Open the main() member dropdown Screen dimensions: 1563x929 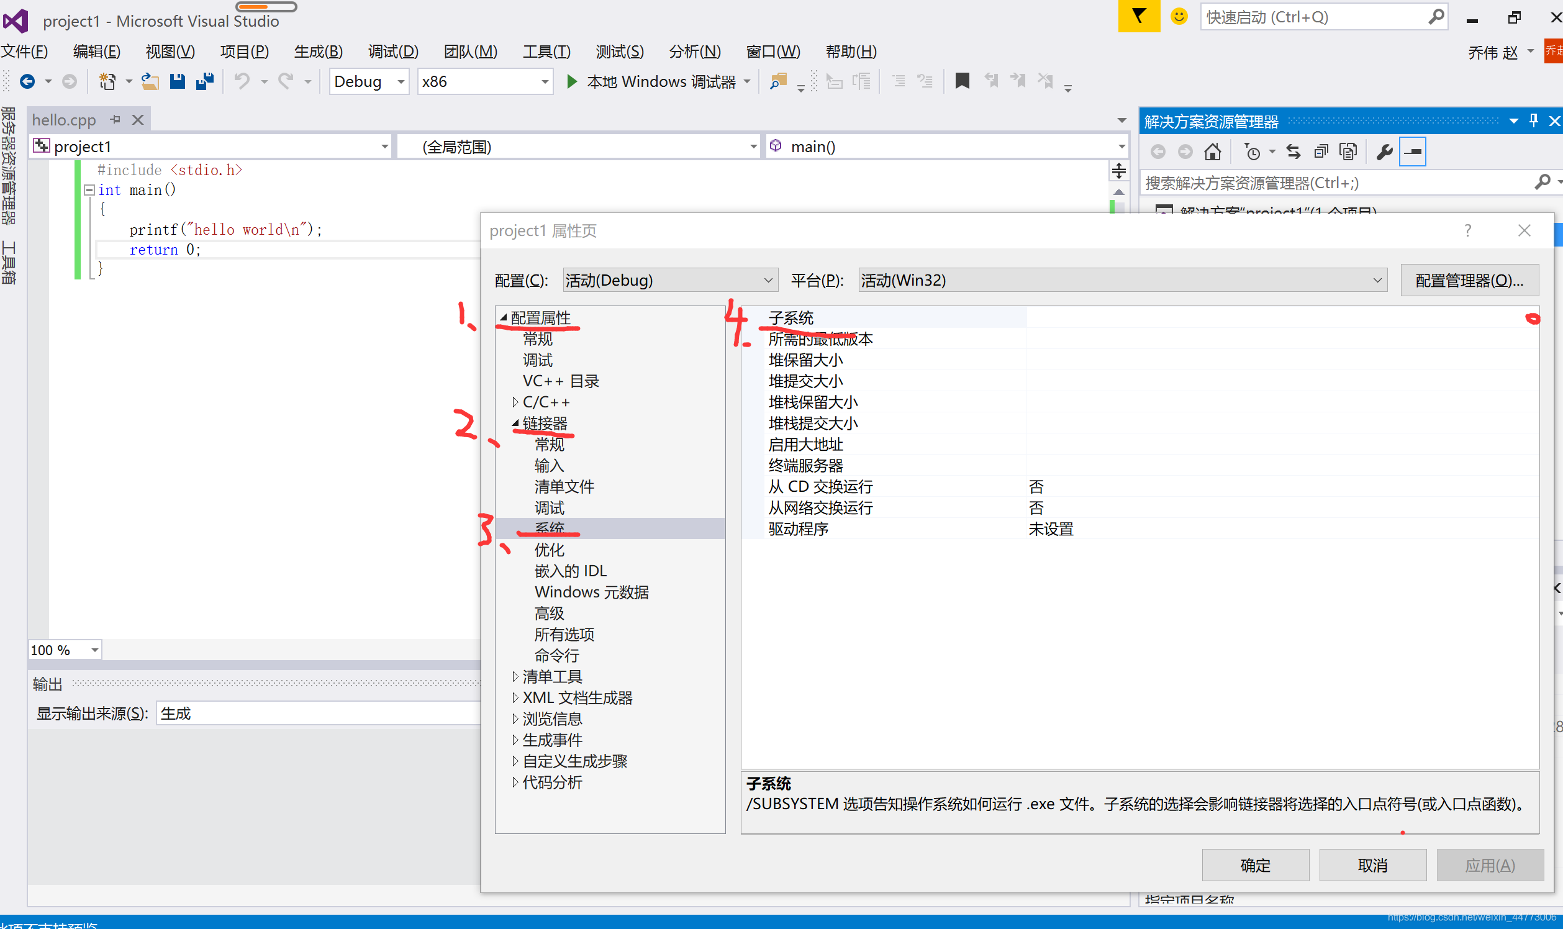point(946,147)
